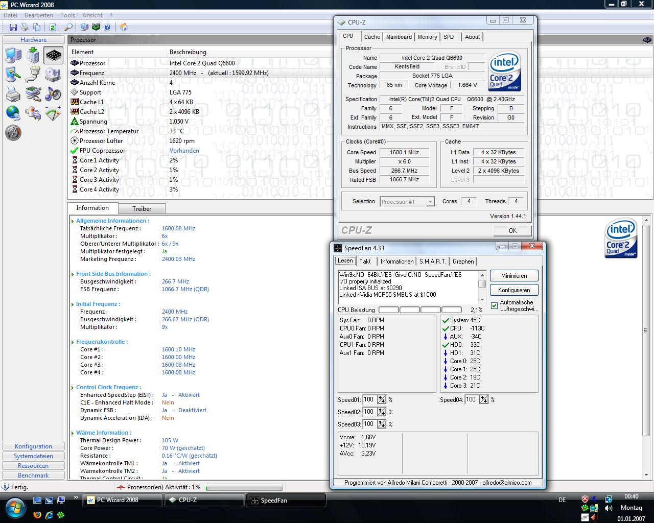Click the Speed04 spinner arrows in SpeedFan
This screenshot has width=654, height=523.
483,400
